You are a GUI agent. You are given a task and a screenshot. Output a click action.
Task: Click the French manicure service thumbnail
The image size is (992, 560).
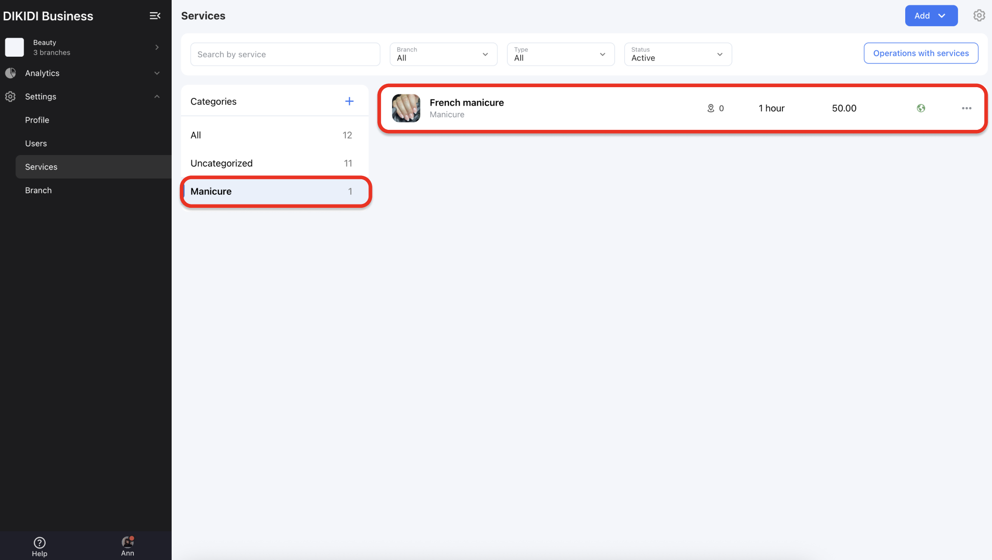click(x=406, y=108)
